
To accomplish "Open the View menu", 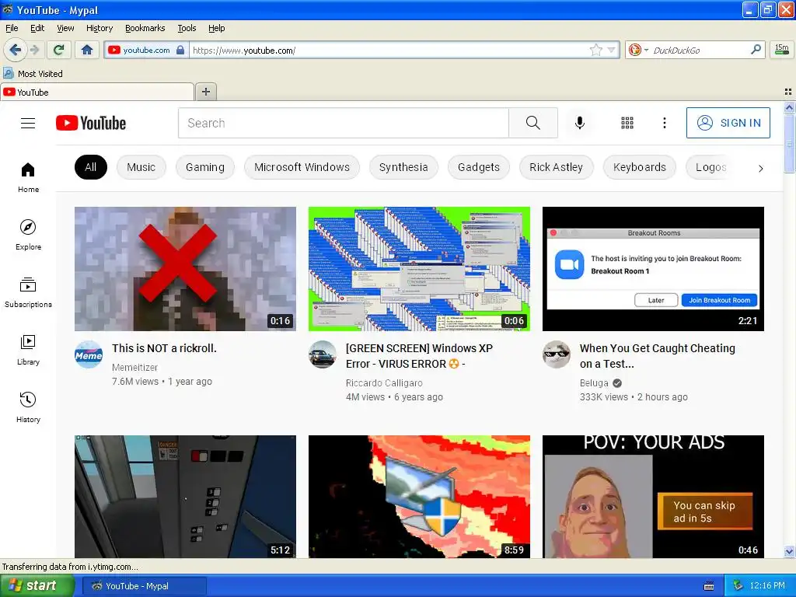I will (65, 28).
